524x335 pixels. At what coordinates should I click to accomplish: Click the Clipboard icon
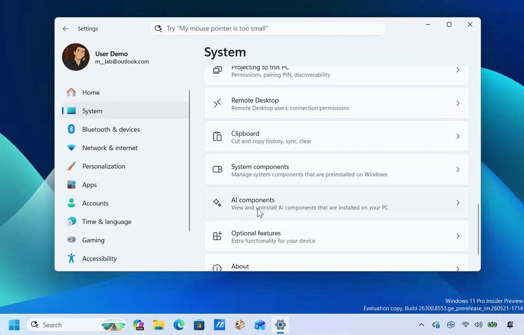[217, 136]
